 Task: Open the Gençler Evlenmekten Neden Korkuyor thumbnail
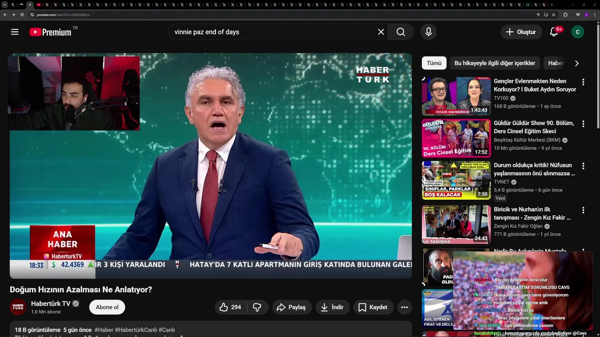pos(456,96)
